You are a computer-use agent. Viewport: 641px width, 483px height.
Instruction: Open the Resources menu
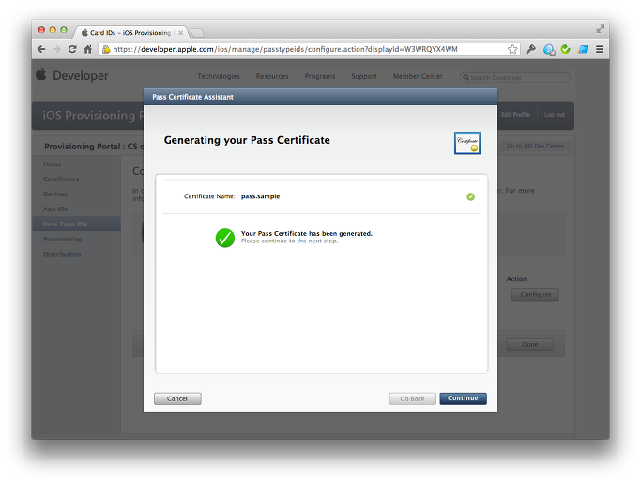click(x=272, y=76)
